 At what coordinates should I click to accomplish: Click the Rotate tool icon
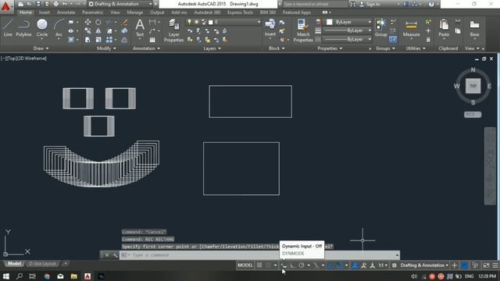click(98, 23)
